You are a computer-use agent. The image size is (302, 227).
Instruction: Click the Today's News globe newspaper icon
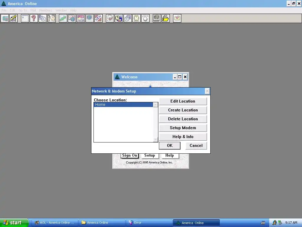click(x=72, y=18)
